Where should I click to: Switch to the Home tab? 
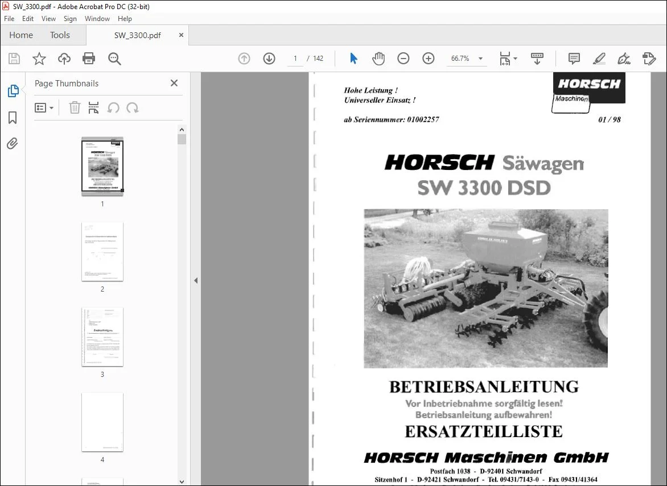(x=21, y=35)
